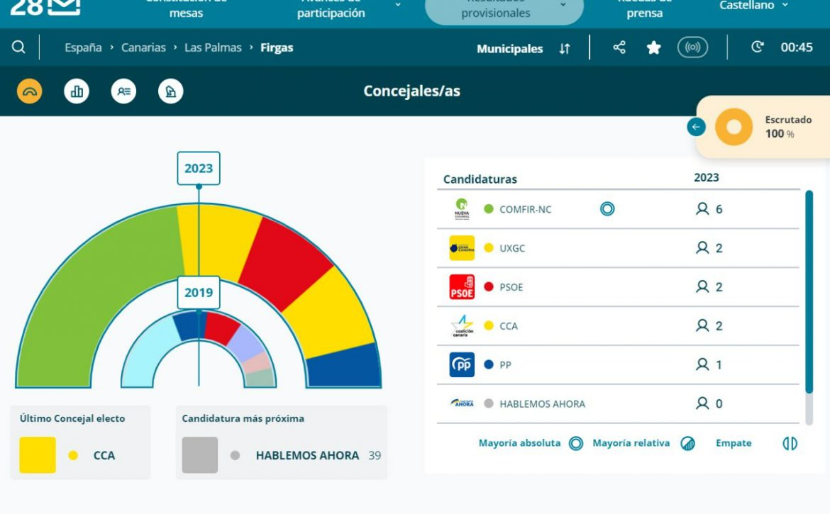Click the 2023 column header
The width and height of the screenshot is (830, 514).
706,178
